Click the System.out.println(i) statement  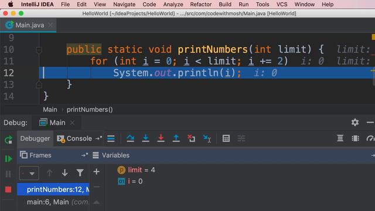(177, 73)
